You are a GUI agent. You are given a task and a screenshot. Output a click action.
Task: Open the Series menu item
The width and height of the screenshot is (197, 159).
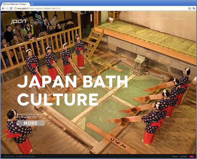pos(150,19)
